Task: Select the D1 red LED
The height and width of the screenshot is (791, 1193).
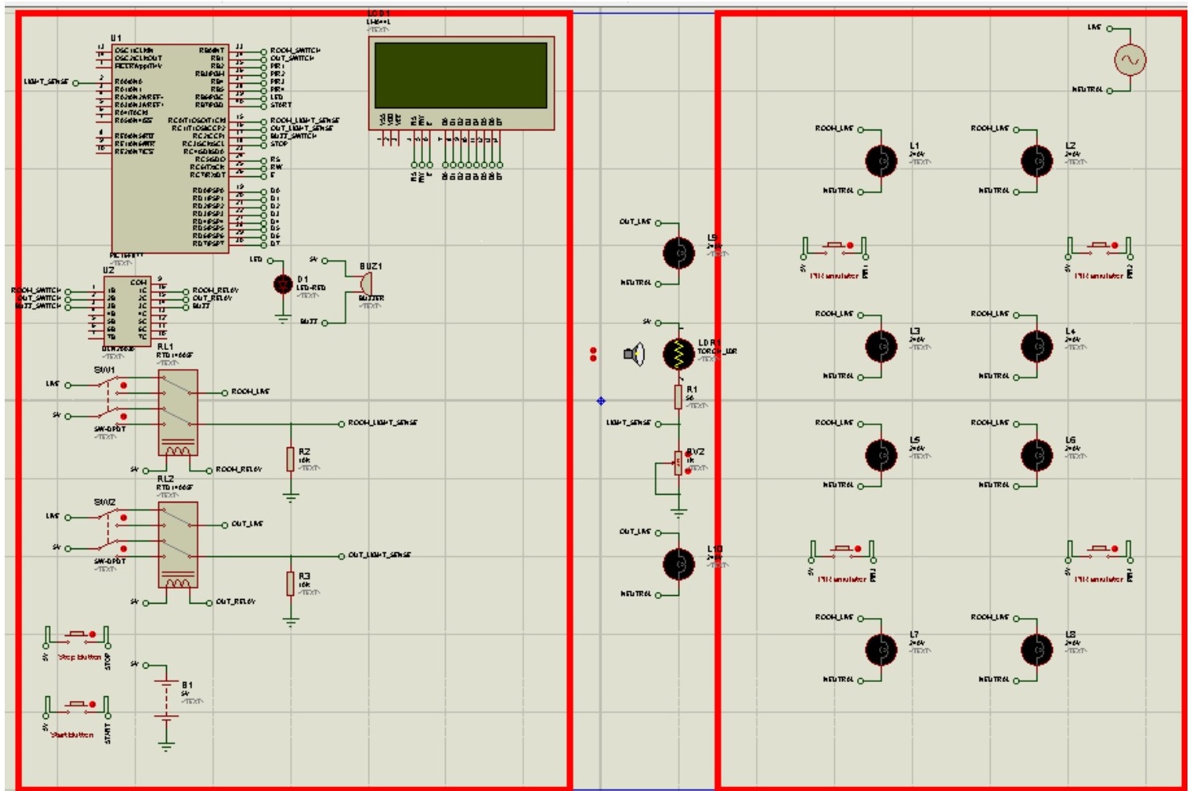Action: tap(282, 284)
